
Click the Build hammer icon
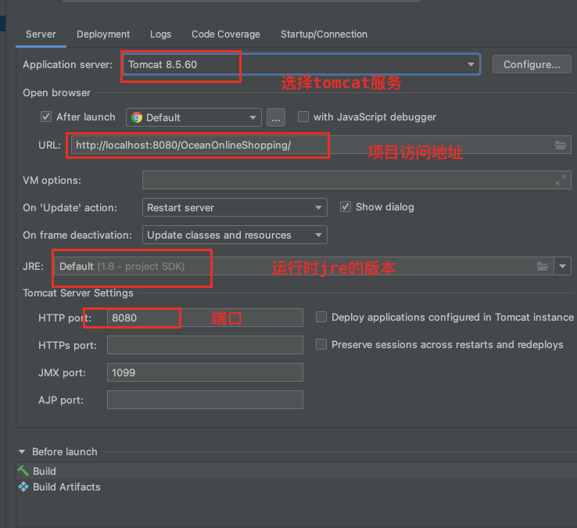point(23,471)
